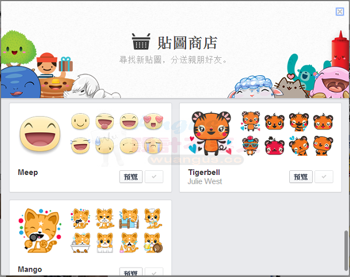Click Tigerbell sobbing with splashing tears
Screen dimensions: 350x277
pyautogui.click(x=299, y=146)
